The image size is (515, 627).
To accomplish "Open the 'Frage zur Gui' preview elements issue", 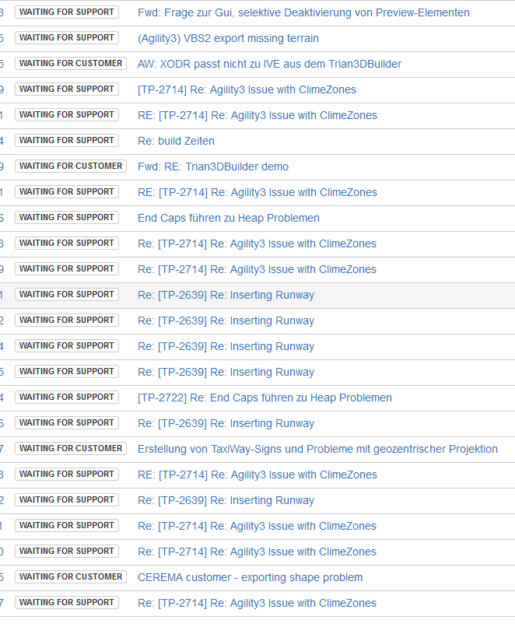I will tap(303, 12).
